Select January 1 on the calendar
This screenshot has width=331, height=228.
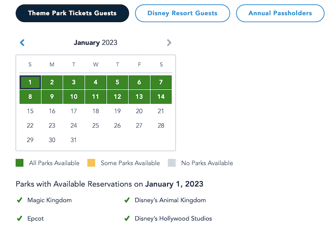click(x=30, y=82)
